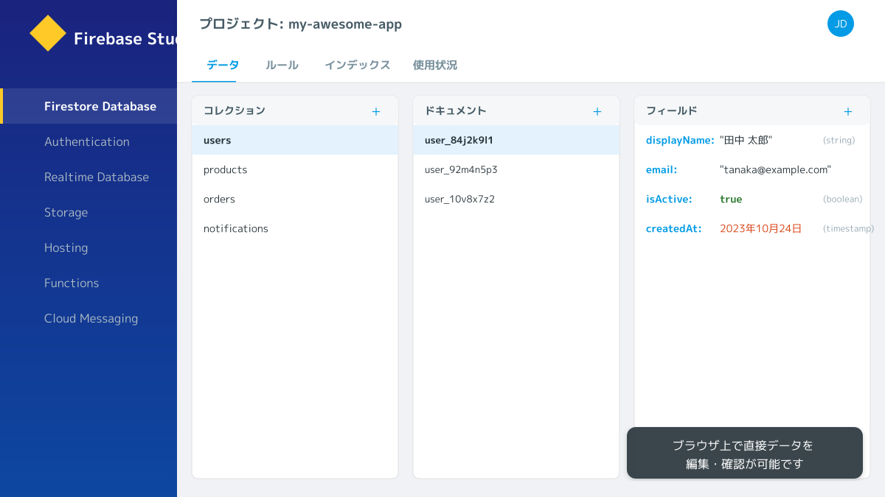Open the JD user avatar

[x=841, y=24]
